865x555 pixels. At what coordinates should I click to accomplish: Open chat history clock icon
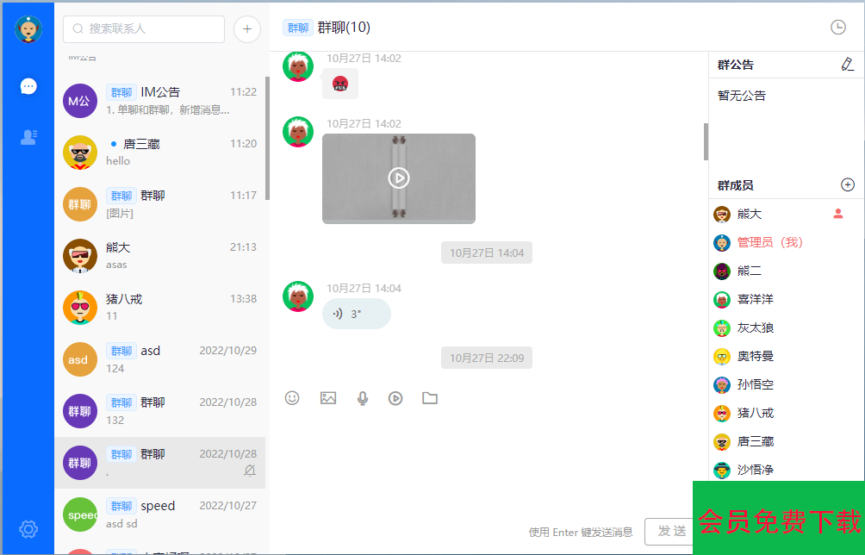tap(837, 28)
